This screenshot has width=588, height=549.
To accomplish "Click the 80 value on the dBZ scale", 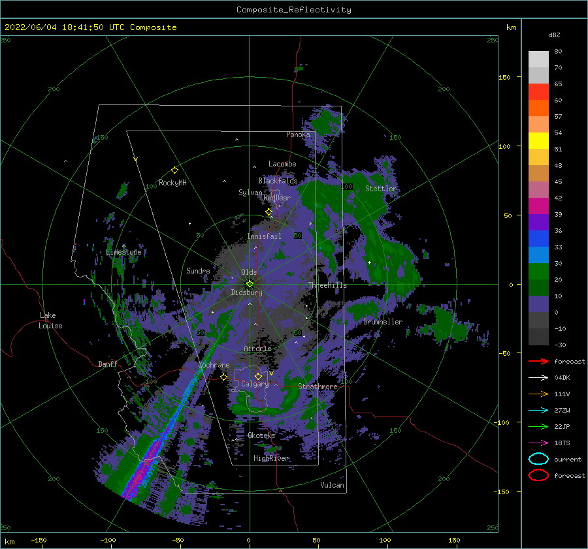I will point(558,51).
